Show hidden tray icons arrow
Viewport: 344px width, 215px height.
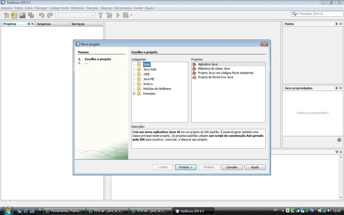pos(282,211)
